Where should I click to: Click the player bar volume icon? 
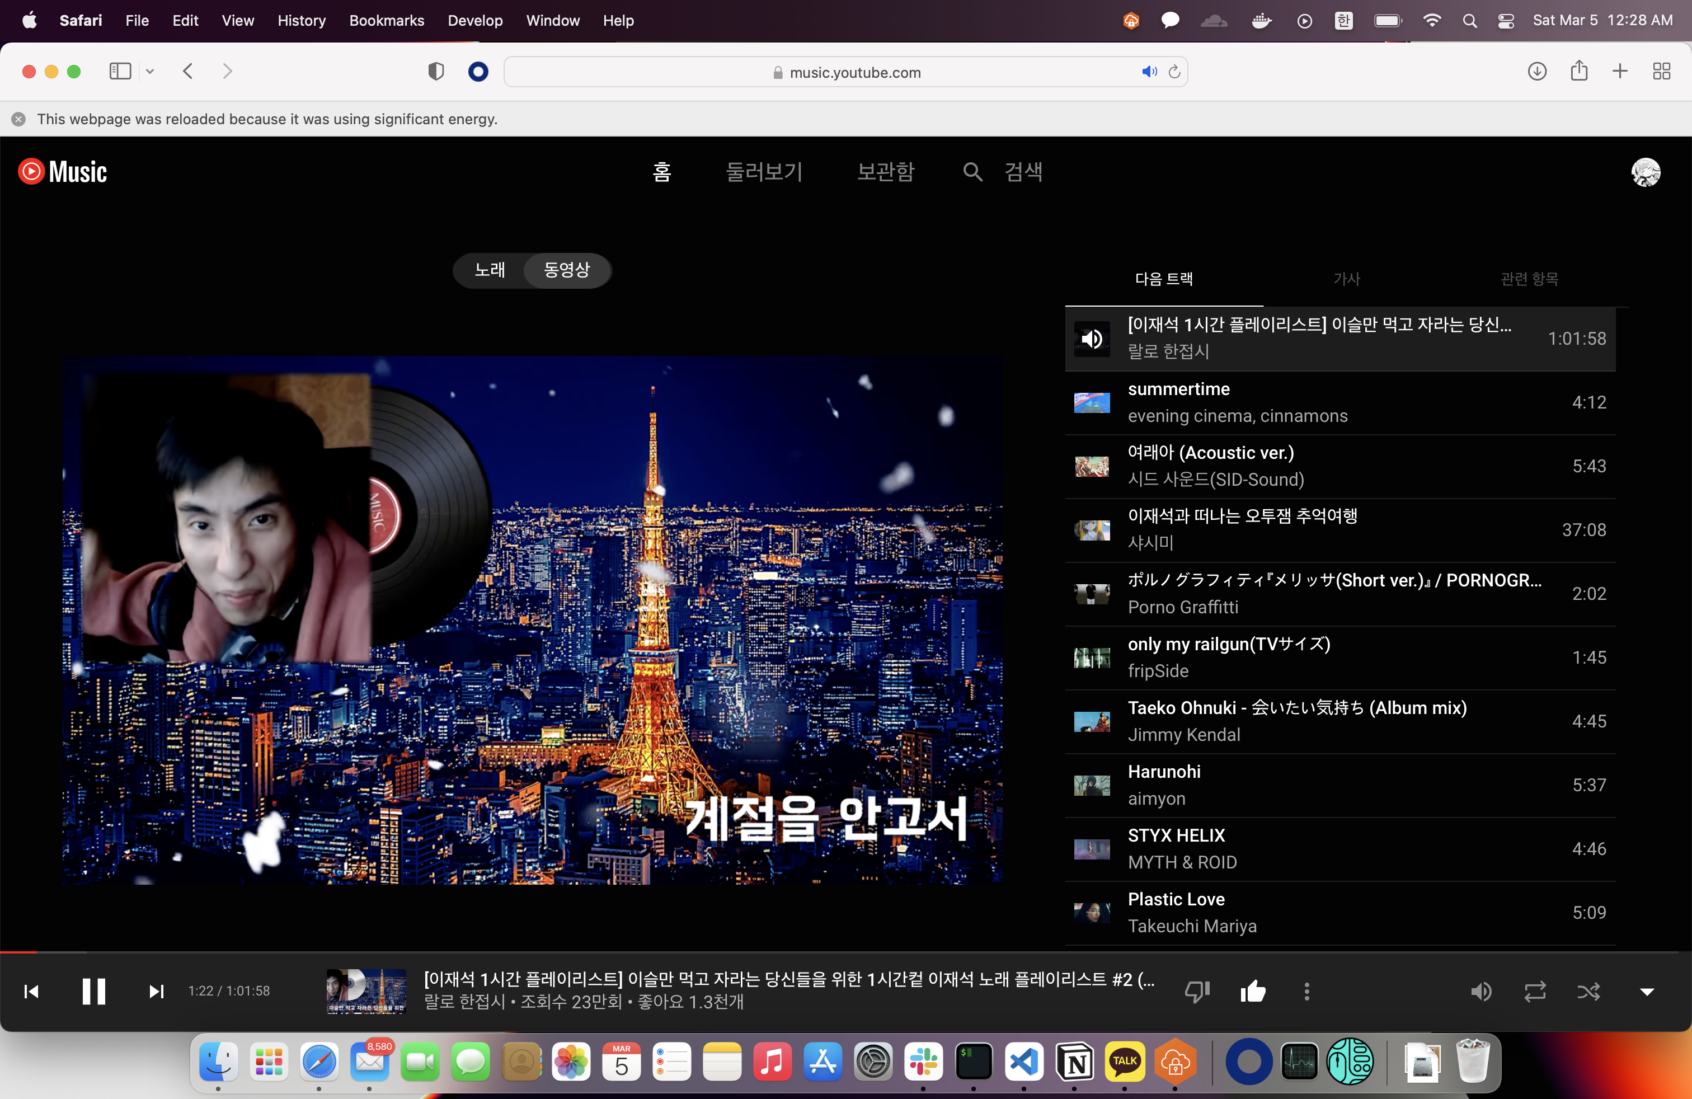[x=1481, y=991]
